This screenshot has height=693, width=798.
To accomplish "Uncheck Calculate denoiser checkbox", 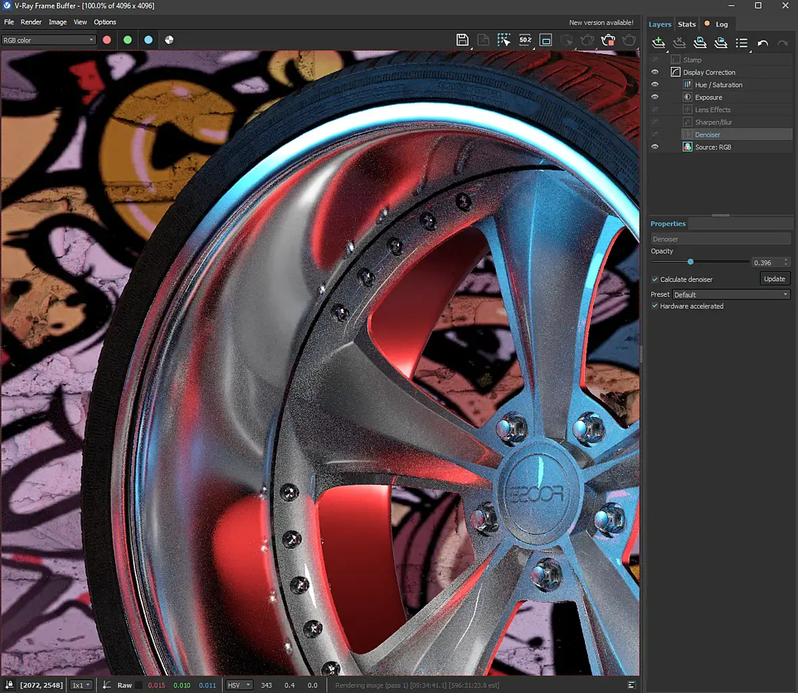I will [x=655, y=279].
